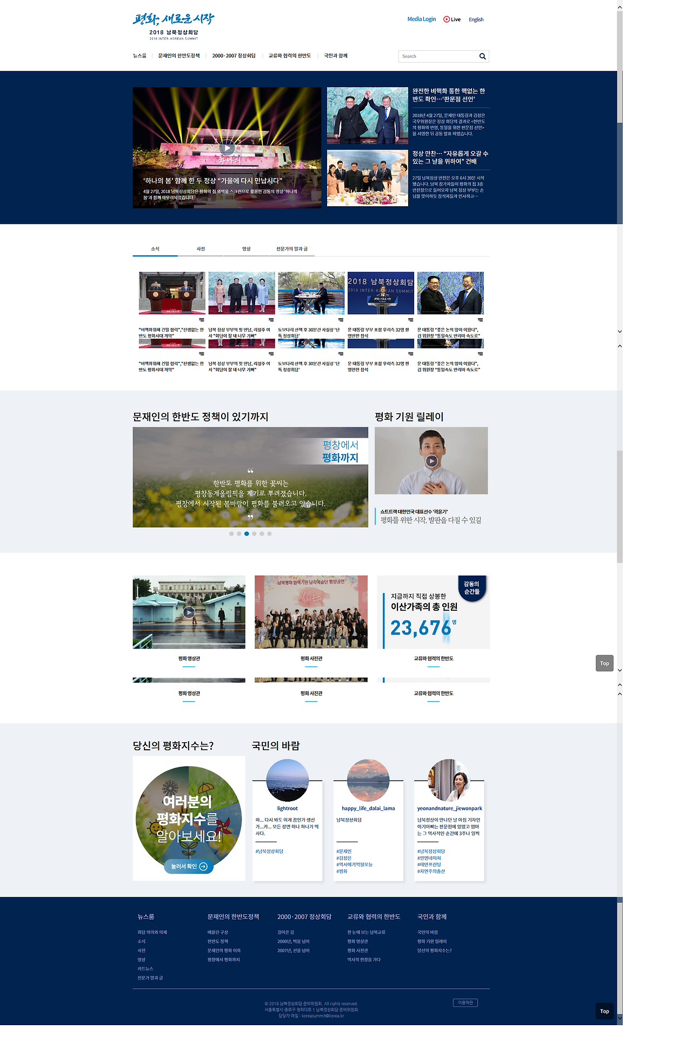The width and height of the screenshot is (692, 1063).
Task: Click the 여러분의 평화지수를 알아보세요 circle
Action: [x=189, y=819]
